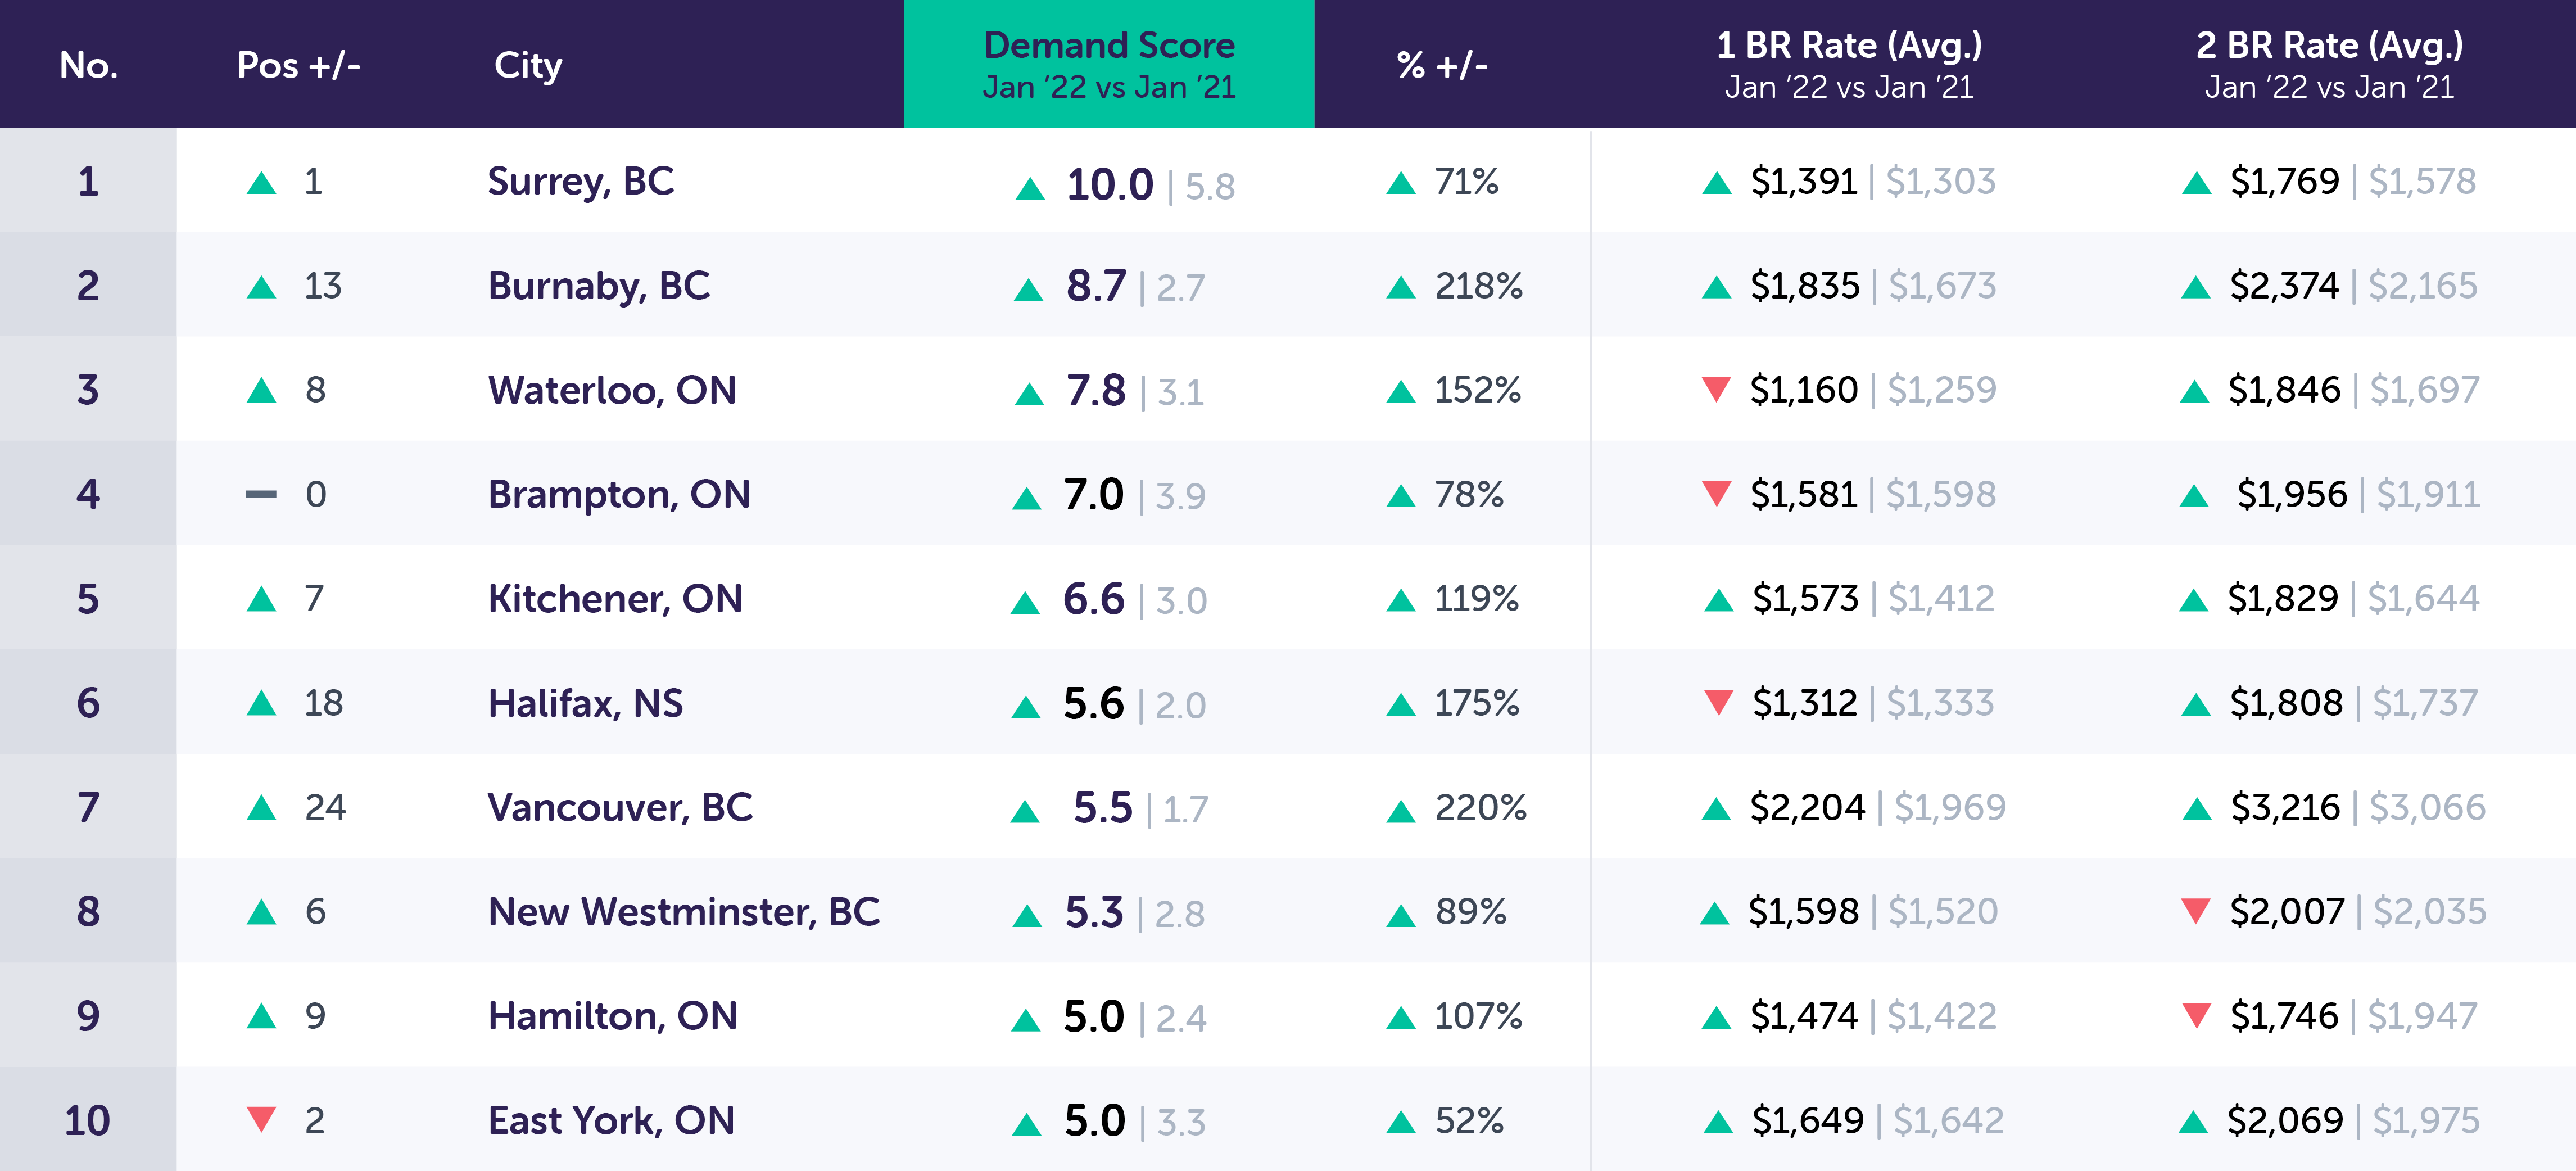The width and height of the screenshot is (2576, 1171).
Task: Click Halifax's 175% change value
Action: pyautogui.click(x=1476, y=703)
